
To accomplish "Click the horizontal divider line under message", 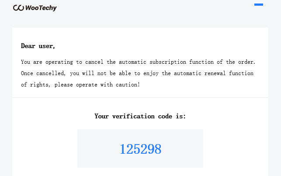I will click(x=140, y=97).
